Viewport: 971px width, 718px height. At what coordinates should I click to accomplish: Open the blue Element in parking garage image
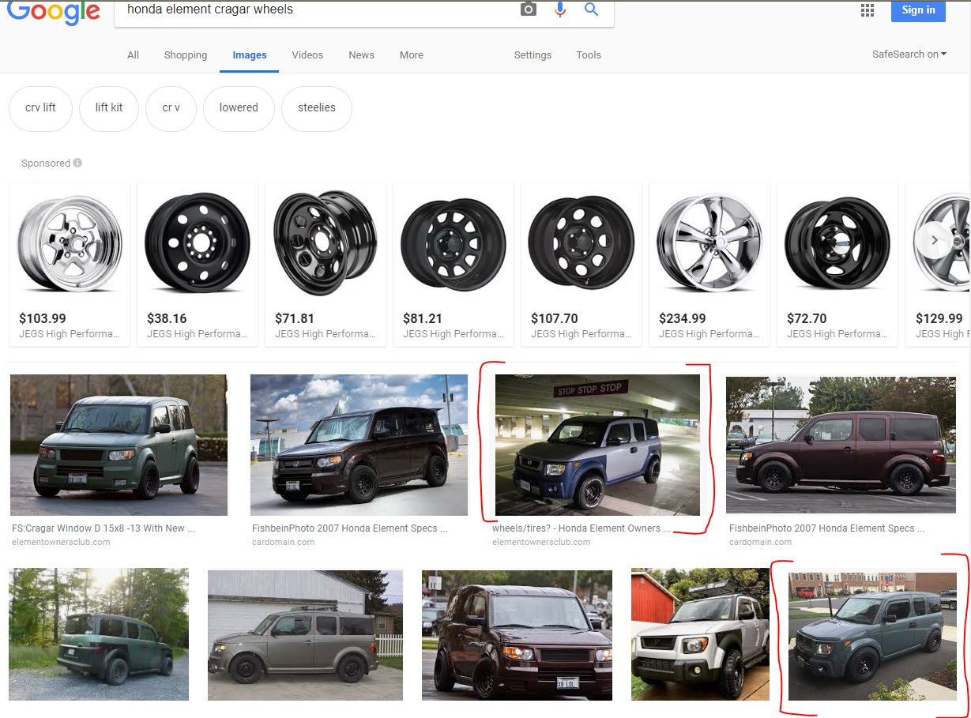click(x=597, y=445)
